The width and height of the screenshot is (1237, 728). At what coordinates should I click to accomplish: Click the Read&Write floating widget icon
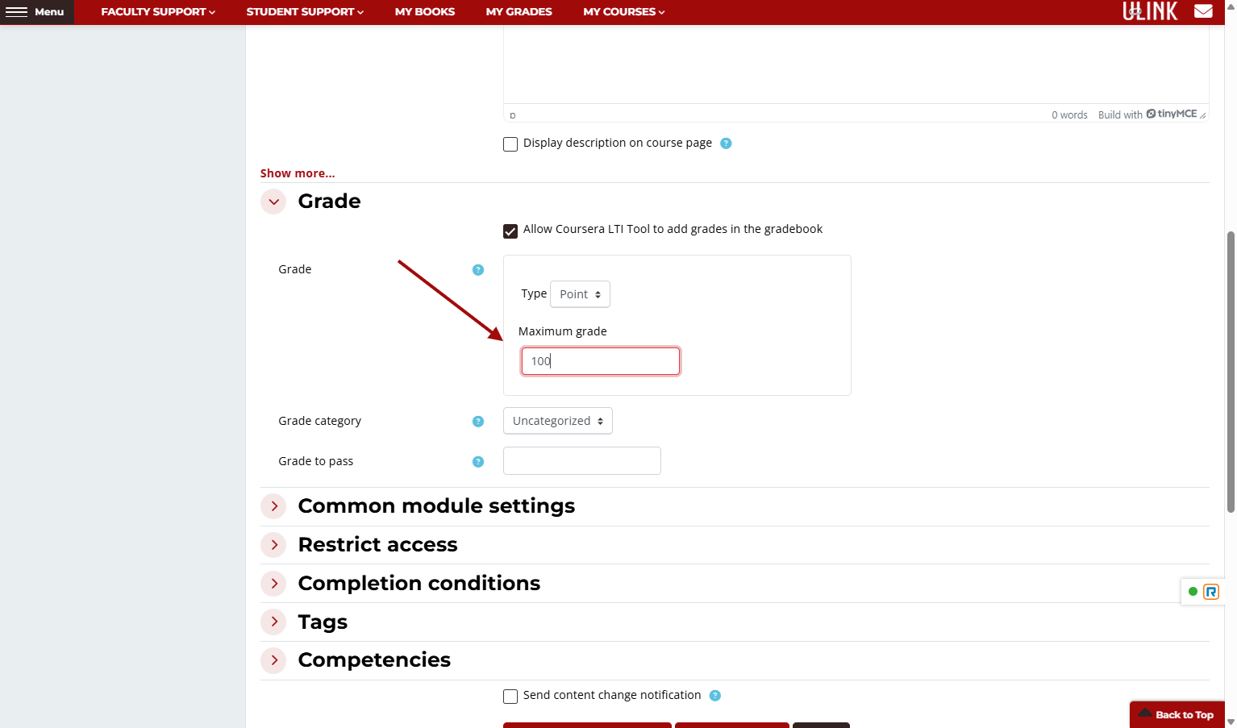(x=1211, y=592)
